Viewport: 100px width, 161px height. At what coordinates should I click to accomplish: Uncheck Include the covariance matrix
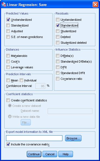click(x=8, y=144)
